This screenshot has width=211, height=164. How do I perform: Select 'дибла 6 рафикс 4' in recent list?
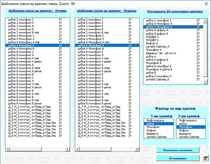tap(173, 30)
